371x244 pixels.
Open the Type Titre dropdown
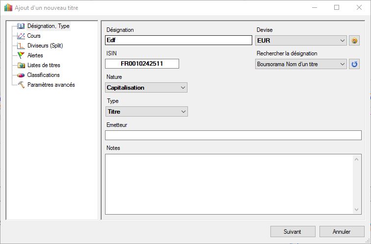[183, 112]
